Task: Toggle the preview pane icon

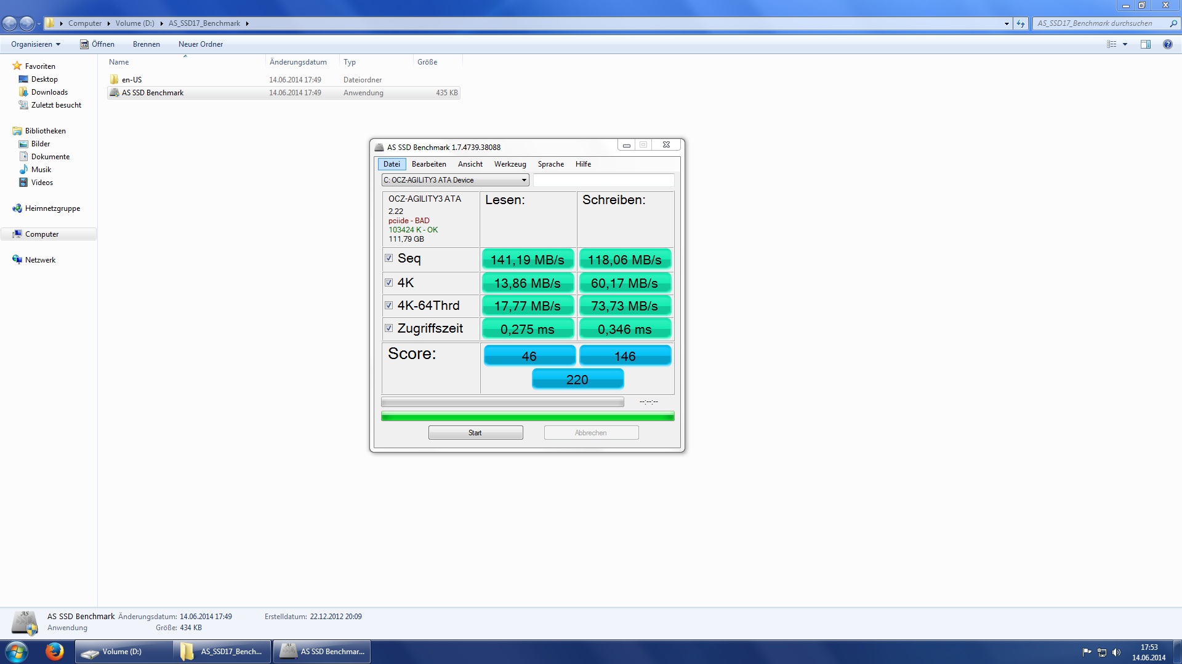Action: click(1145, 44)
